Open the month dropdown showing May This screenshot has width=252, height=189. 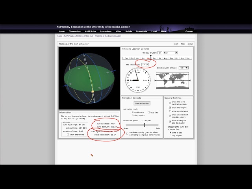point(170,53)
